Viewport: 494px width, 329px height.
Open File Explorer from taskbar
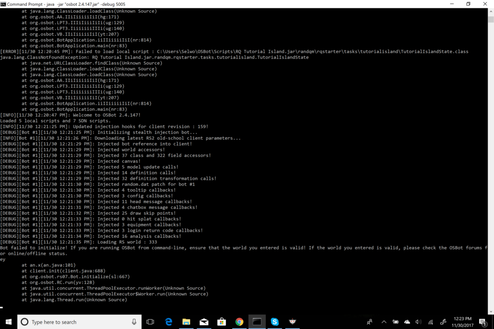186,322
